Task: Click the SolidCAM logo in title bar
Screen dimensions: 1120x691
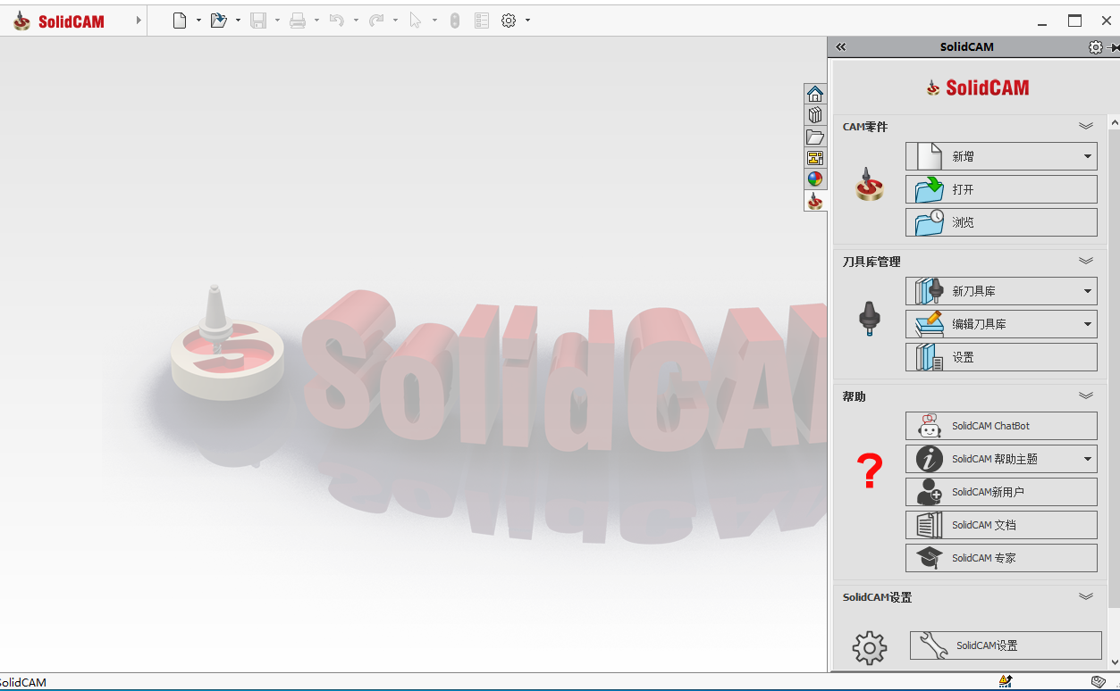Action: (x=59, y=21)
